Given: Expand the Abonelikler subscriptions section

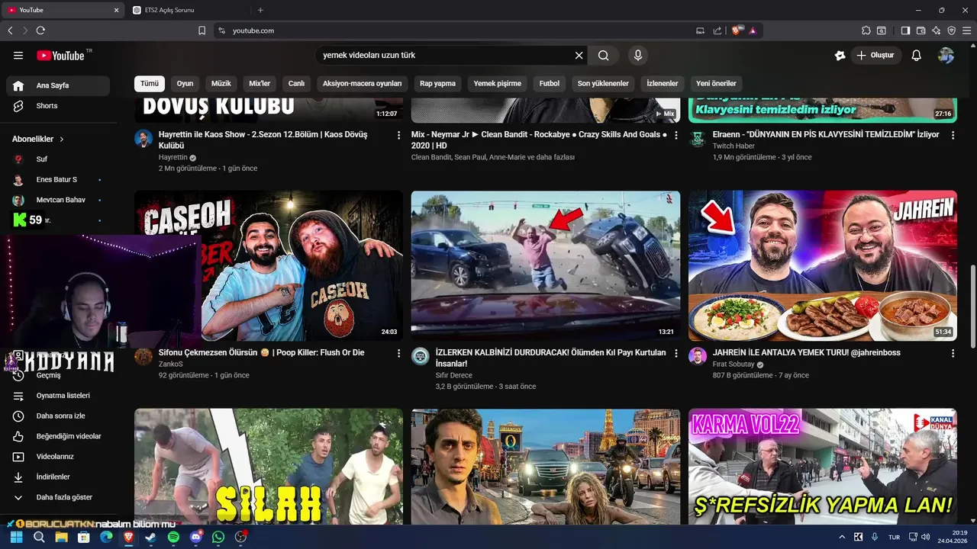Looking at the screenshot, I should [x=38, y=140].
